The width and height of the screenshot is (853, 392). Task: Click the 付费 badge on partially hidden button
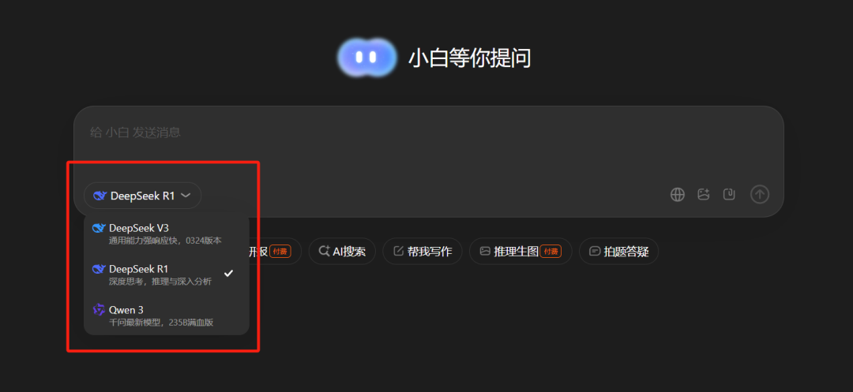pyautogui.click(x=280, y=252)
